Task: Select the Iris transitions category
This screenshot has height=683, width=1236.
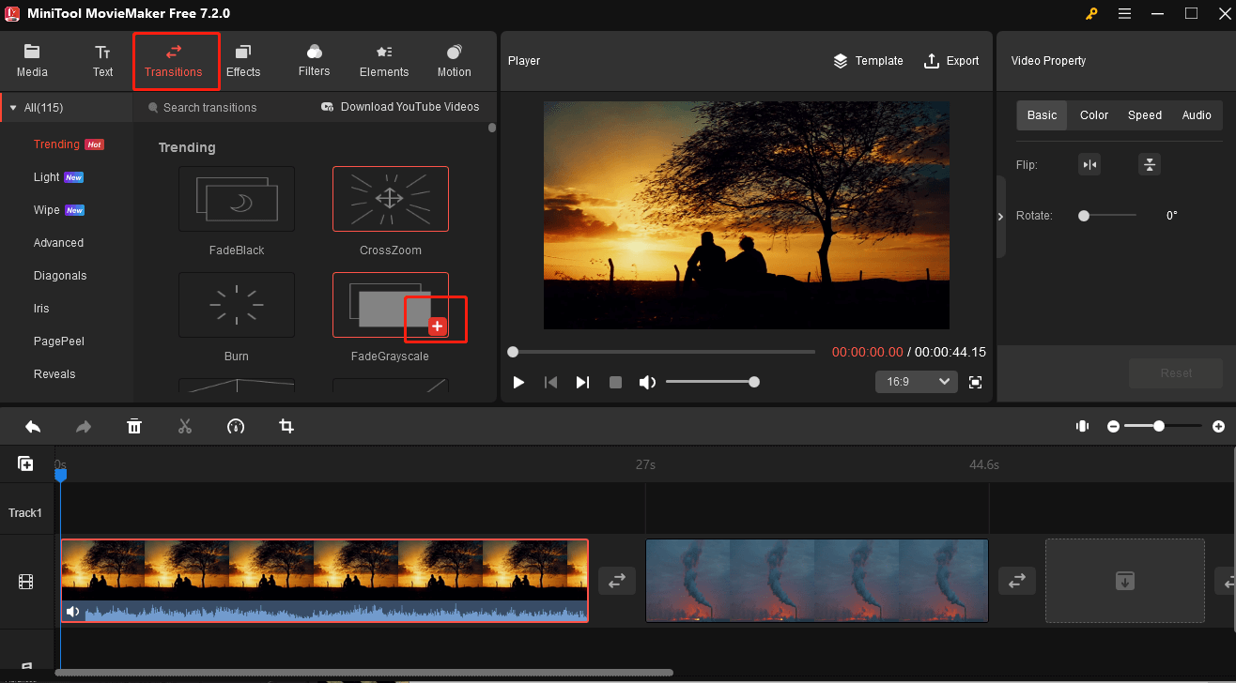Action: [x=41, y=309]
